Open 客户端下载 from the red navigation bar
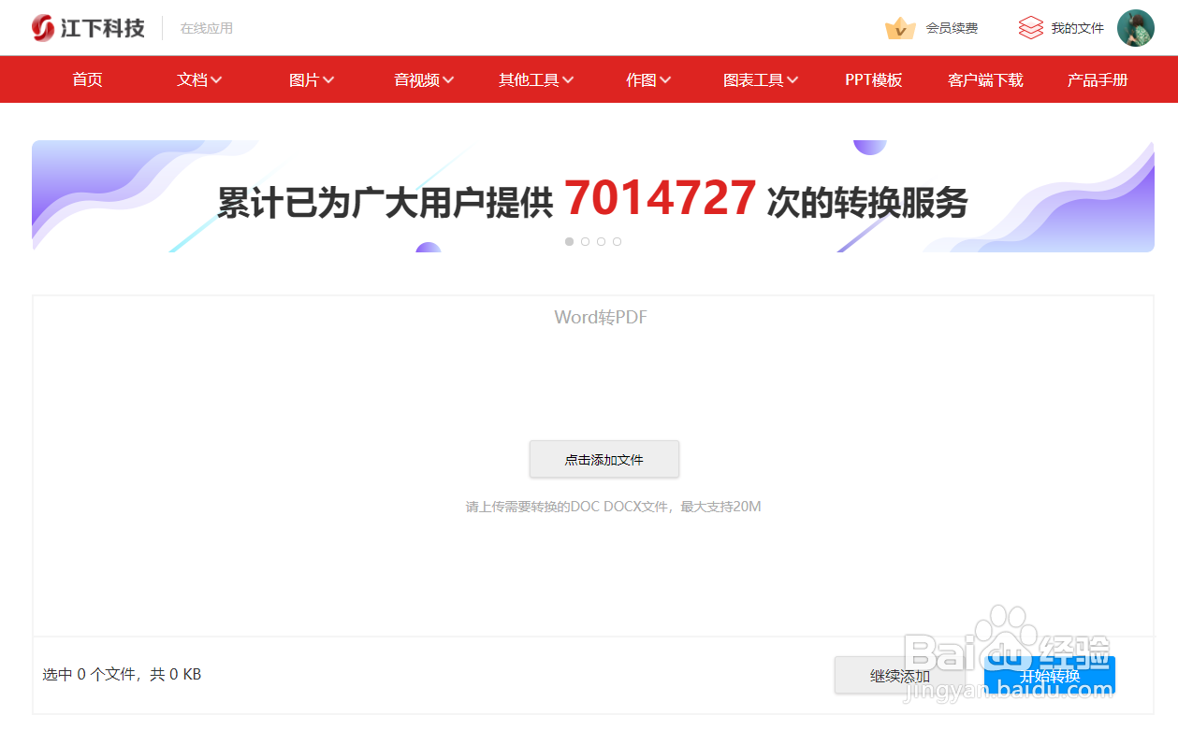Image resolution: width=1178 pixels, height=730 pixels. tap(984, 79)
